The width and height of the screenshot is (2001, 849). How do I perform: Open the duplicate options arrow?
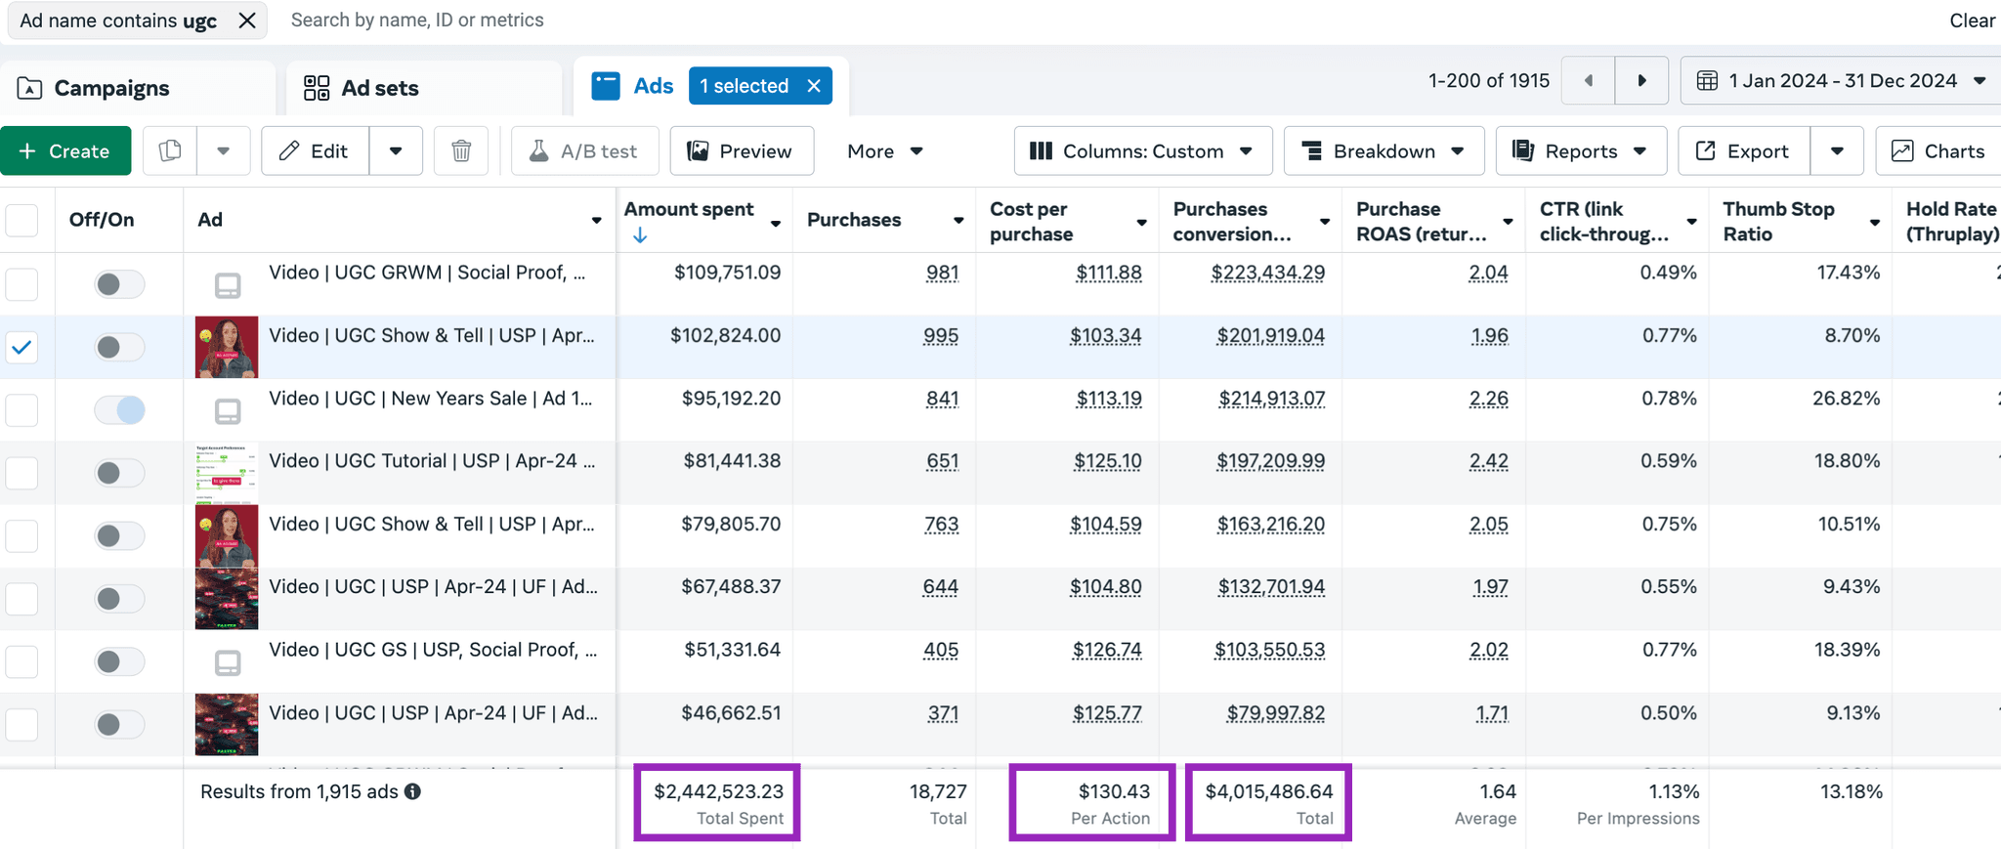pos(224,150)
